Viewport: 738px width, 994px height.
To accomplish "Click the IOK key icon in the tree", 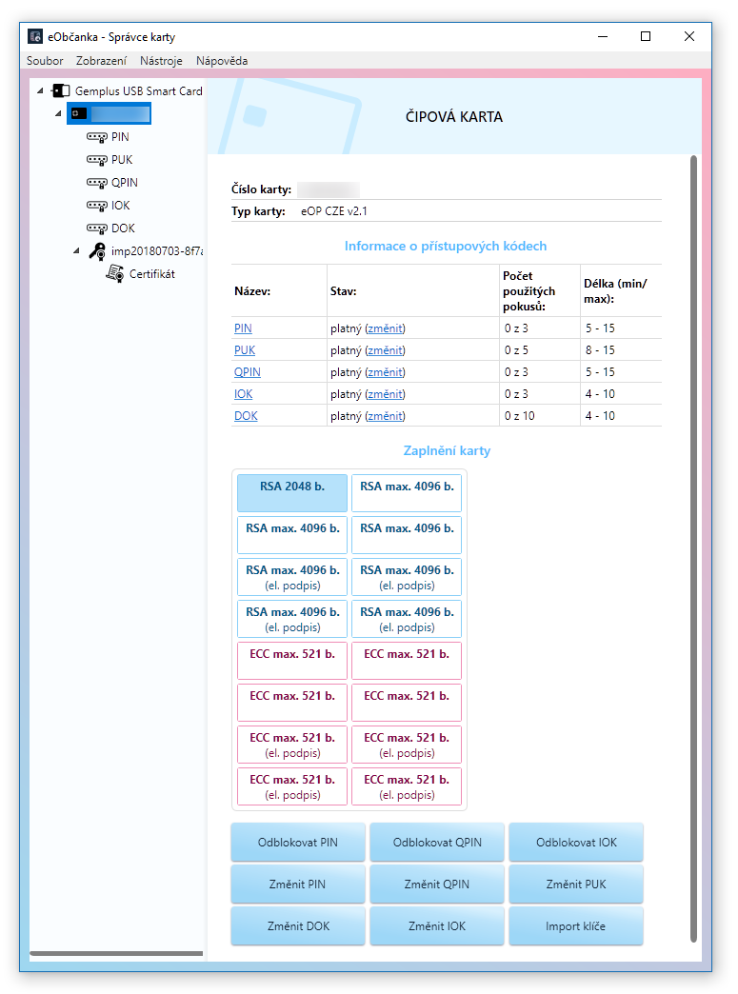I will 97,206.
